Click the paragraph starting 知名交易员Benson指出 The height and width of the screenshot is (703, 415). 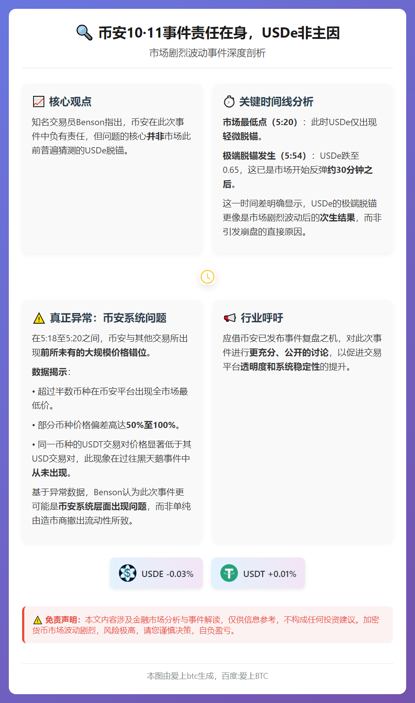click(x=111, y=137)
